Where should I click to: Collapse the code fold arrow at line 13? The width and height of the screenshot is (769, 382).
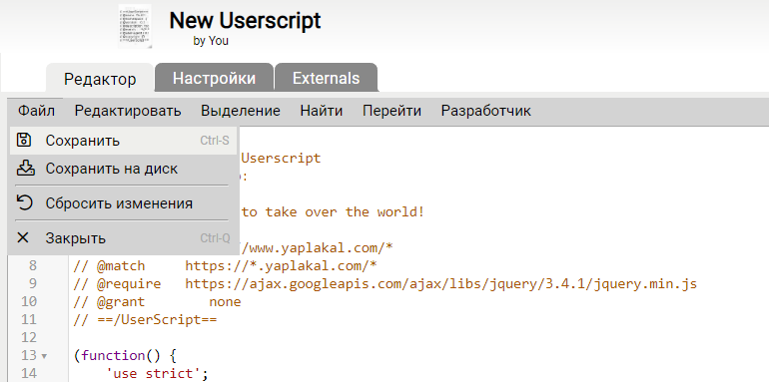(x=44, y=356)
